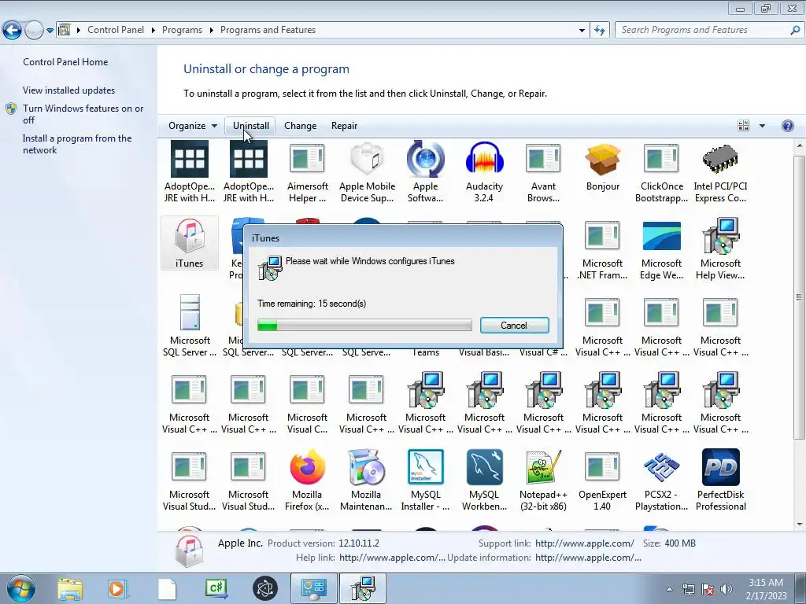Viewport: 806px width, 604px height.
Task: Open the Update information link in details
Action: [x=588, y=558]
